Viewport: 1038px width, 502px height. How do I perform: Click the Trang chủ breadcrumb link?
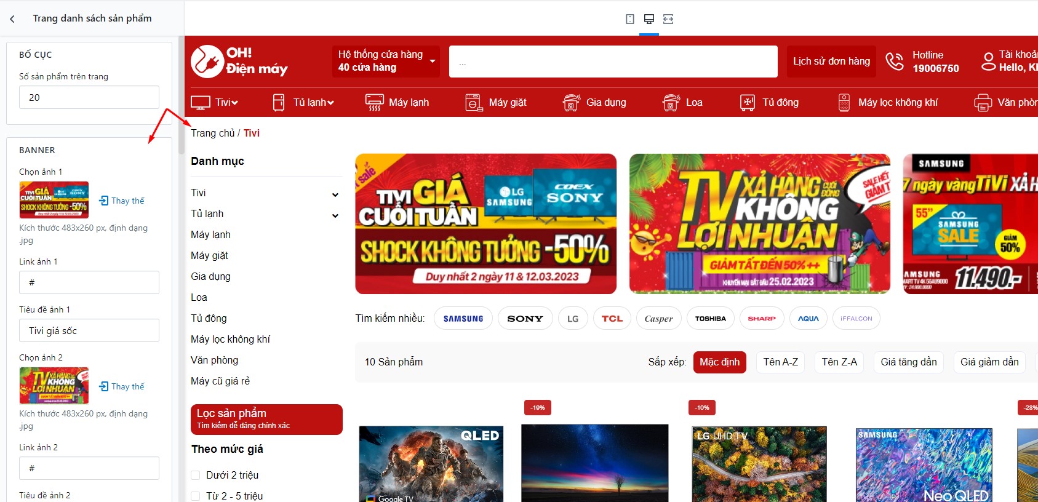[x=213, y=133]
